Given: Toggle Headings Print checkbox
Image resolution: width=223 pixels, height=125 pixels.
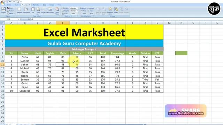Looking at the screenshot, I should (x=89, y=14).
